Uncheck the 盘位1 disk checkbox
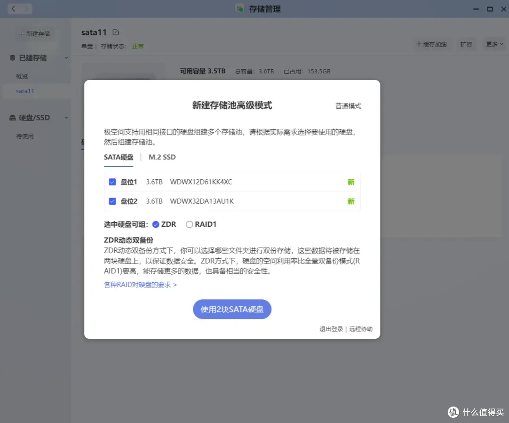The width and height of the screenshot is (509, 423). tap(112, 182)
